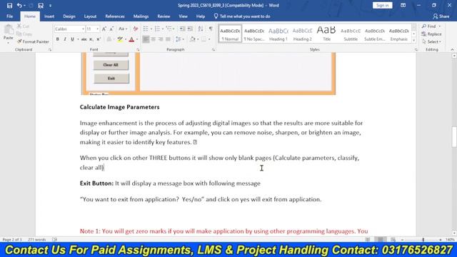Image resolution: width=457 pixels, height=257 pixels.
Task: Open Change Case dropdown
Action: pyautogui.click(x=123, y=29)
